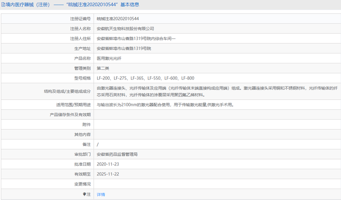Select the structure description starting 由激光器连接头
341x200 pixels.
217,92
